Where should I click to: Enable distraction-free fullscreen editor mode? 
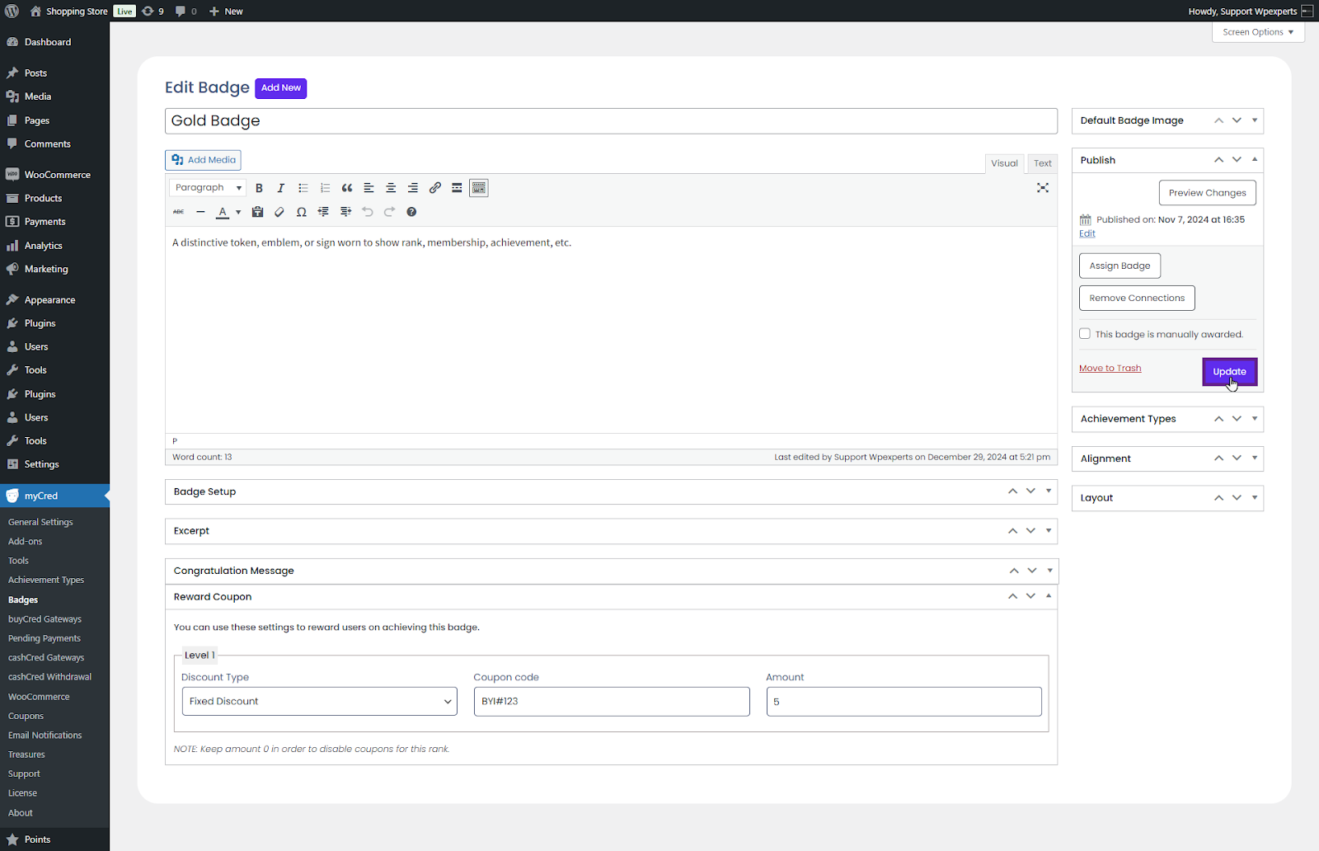[1043, 188]
